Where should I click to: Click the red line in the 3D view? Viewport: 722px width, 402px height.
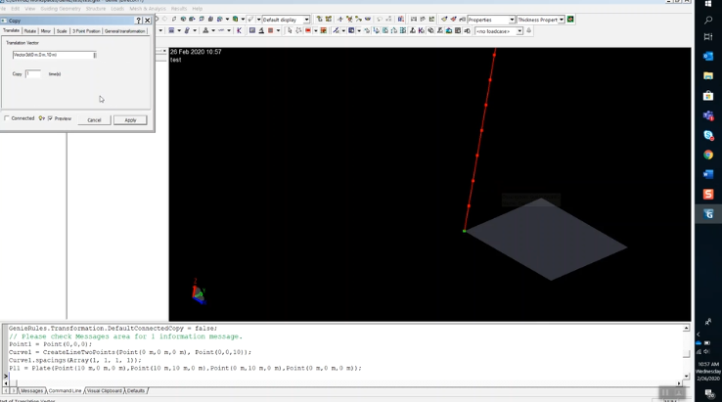click(x=479, y=142)
